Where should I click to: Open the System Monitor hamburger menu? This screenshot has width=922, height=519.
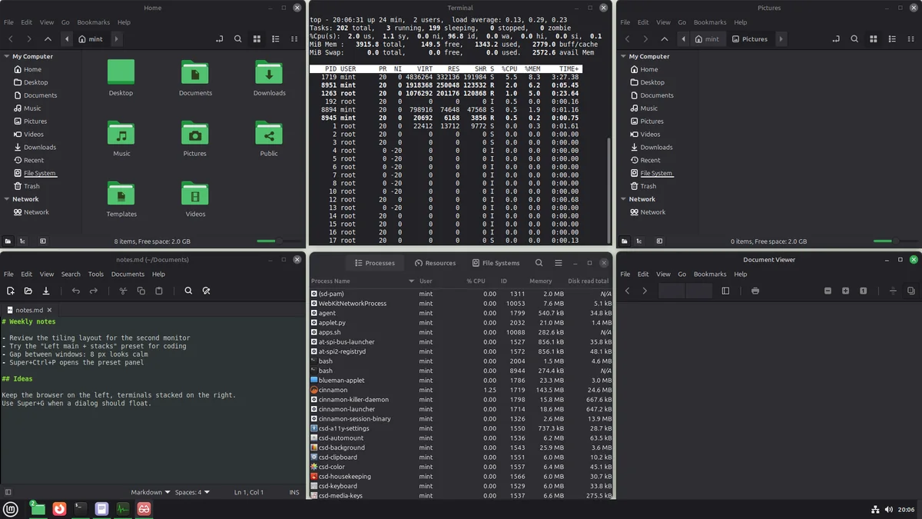click(x=559, y=263)
